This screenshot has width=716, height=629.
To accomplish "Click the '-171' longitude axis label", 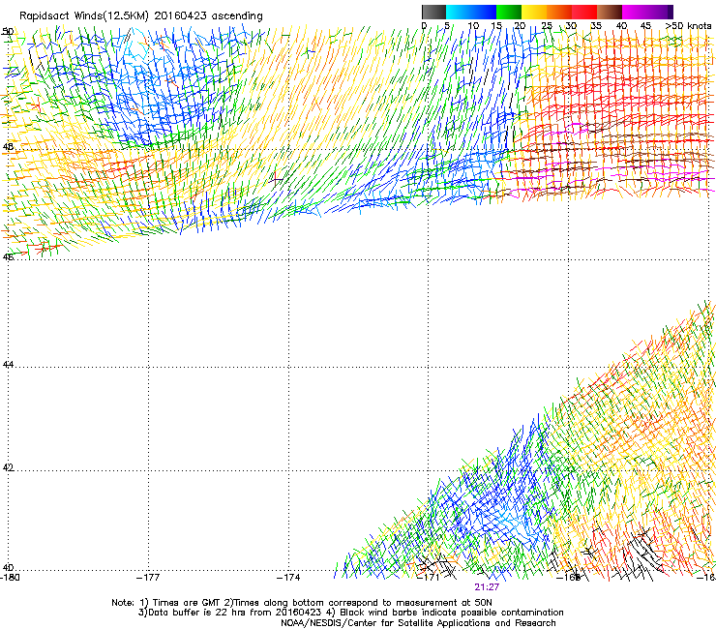I will [429, 577].
